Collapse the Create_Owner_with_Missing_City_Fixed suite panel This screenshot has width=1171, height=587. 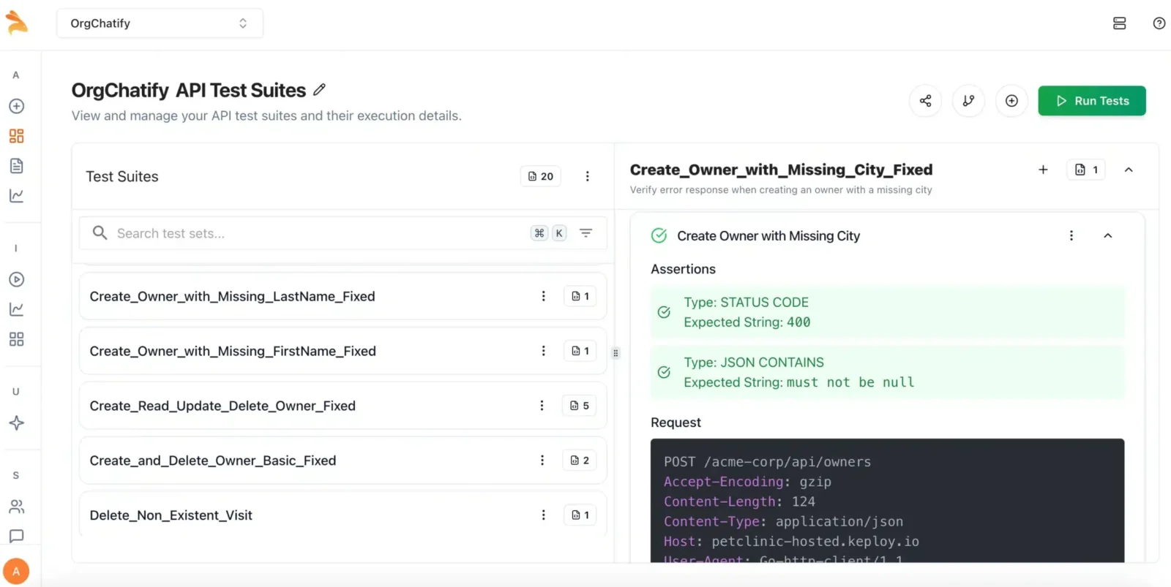[1129, 170]
